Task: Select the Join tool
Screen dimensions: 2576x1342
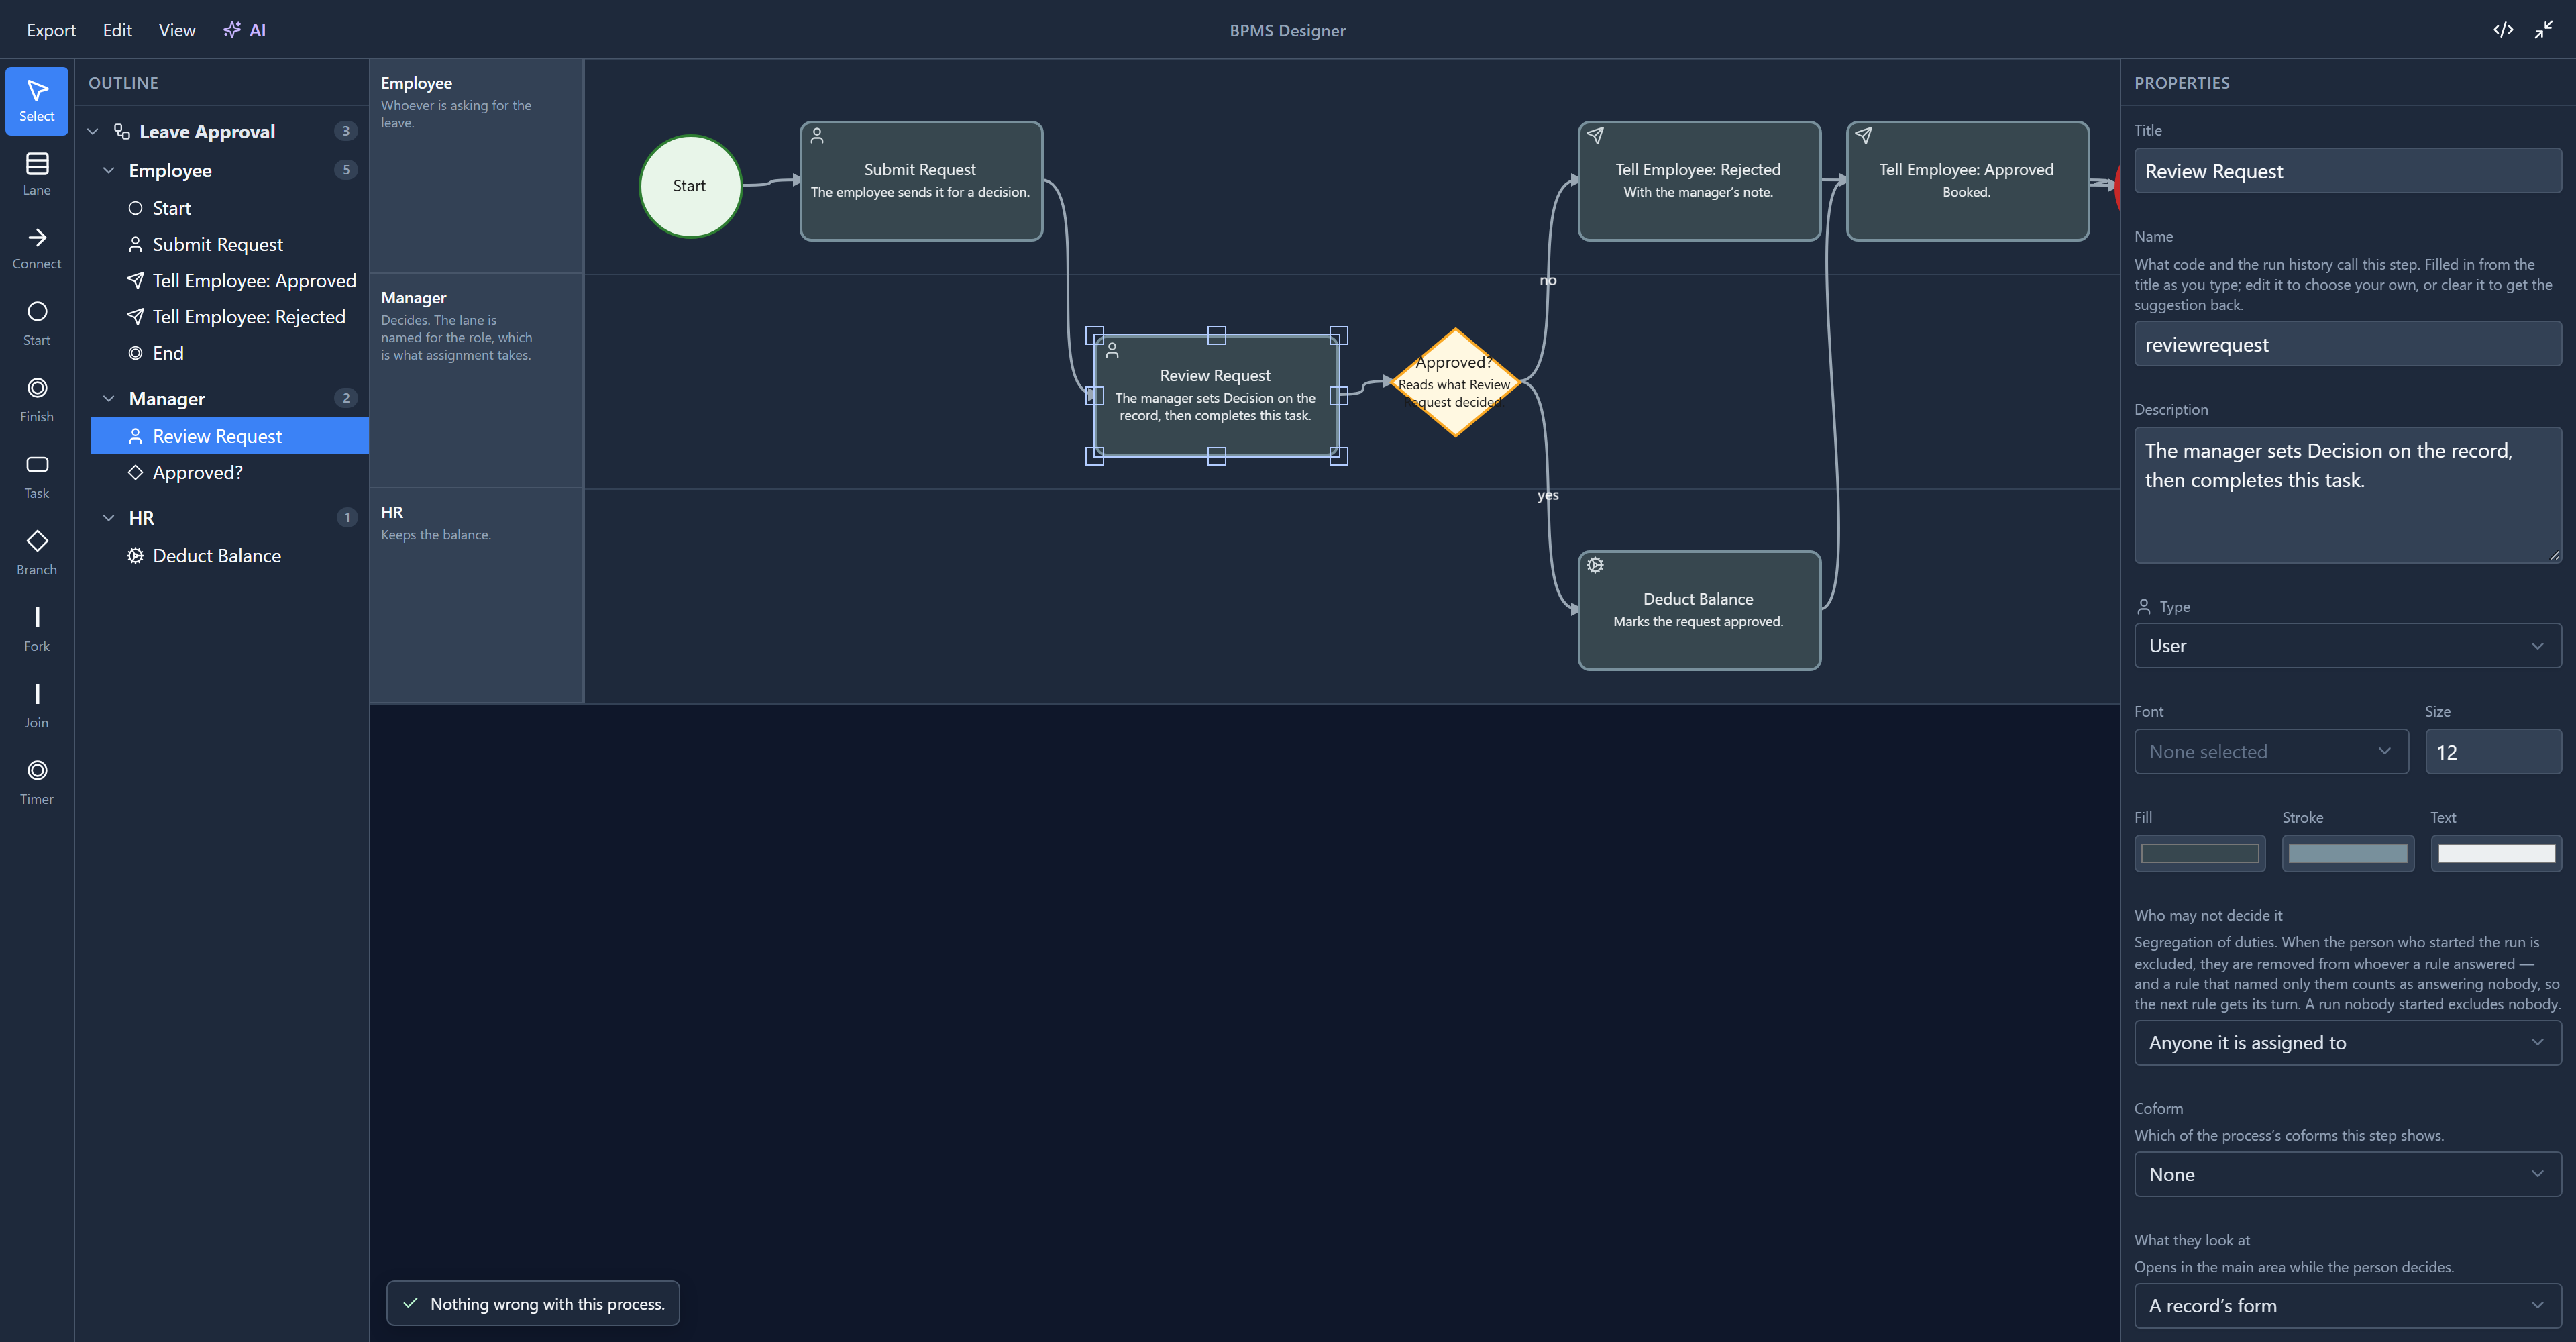Action: click(37, 706)
